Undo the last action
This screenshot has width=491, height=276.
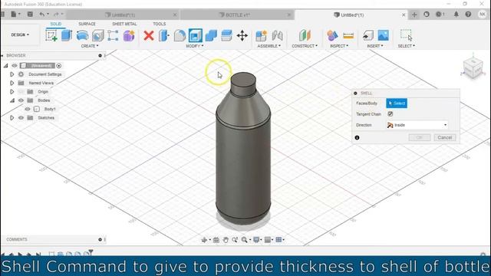pyautogui.click(x=42, y=14)
